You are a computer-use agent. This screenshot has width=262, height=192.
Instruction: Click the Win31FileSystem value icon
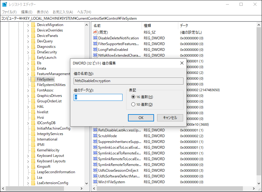click(95, 182)
